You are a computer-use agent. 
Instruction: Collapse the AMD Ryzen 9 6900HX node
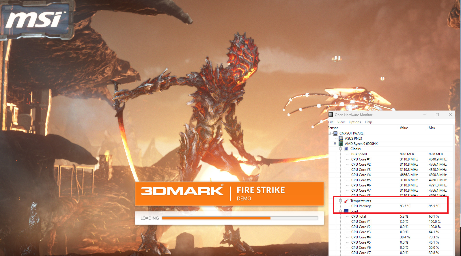pos(335,144)
